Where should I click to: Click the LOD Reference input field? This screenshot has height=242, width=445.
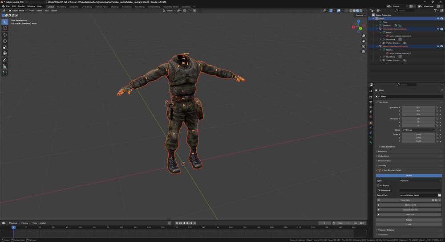tap(421, 190)
